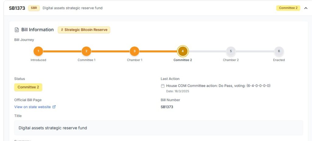Select step 6 Enacted circle

(279, 51)
